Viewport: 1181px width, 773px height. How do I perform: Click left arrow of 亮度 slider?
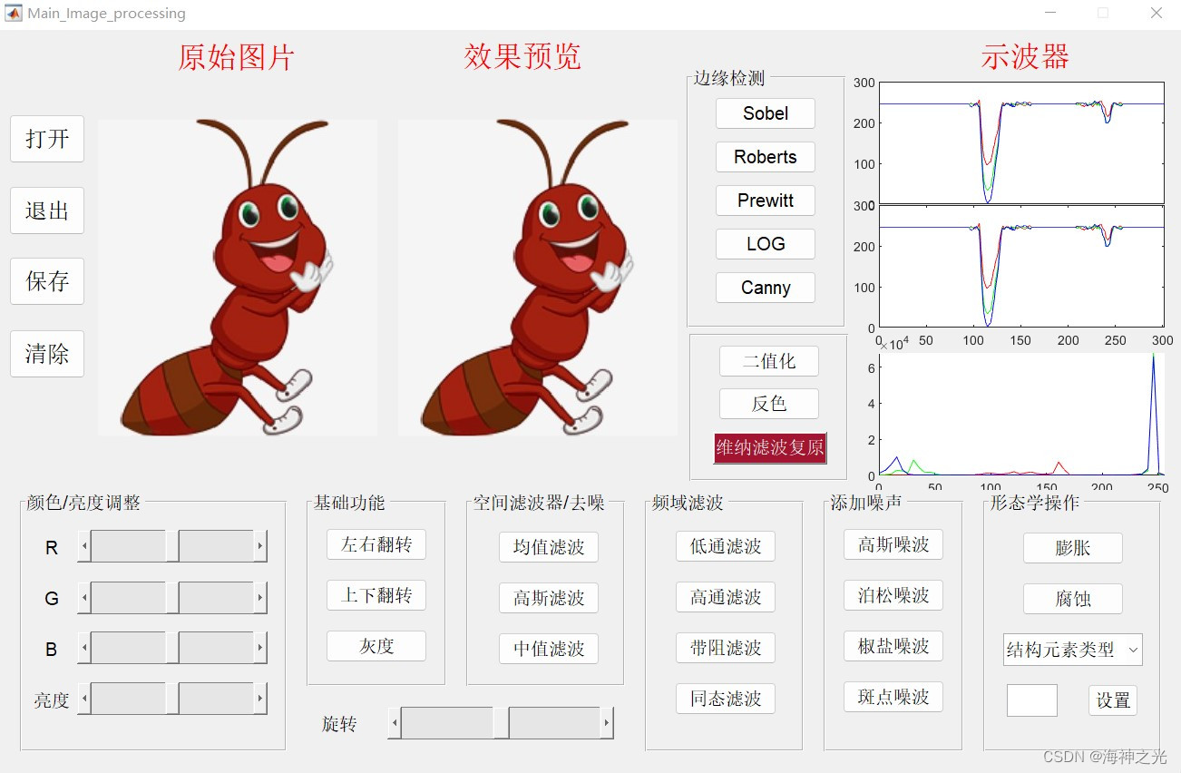84,699
